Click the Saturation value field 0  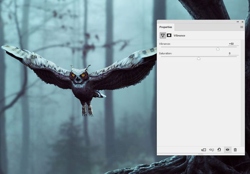[233, 54]
